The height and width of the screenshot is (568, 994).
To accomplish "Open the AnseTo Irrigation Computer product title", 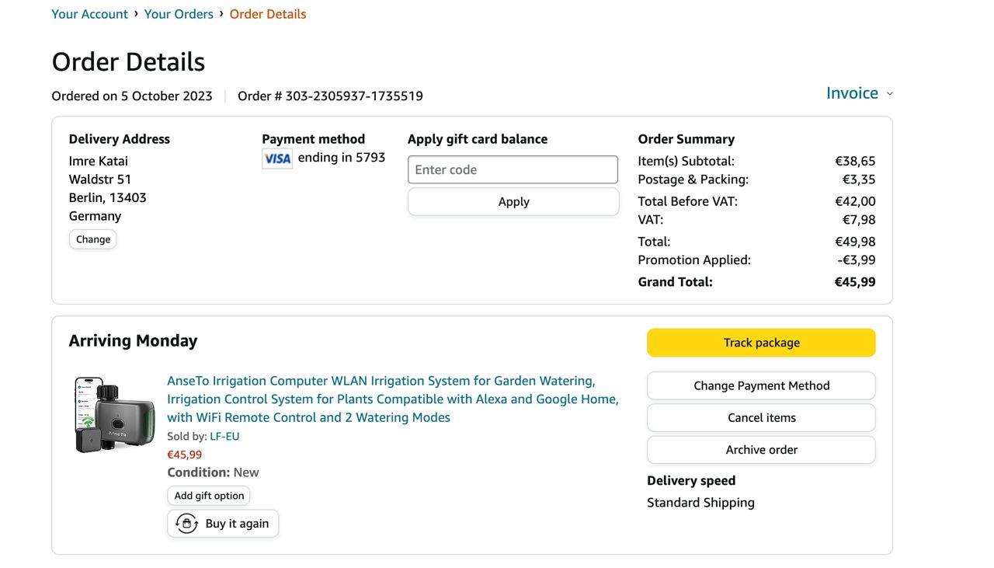I will pyautogui.click(x=392, y=399).
